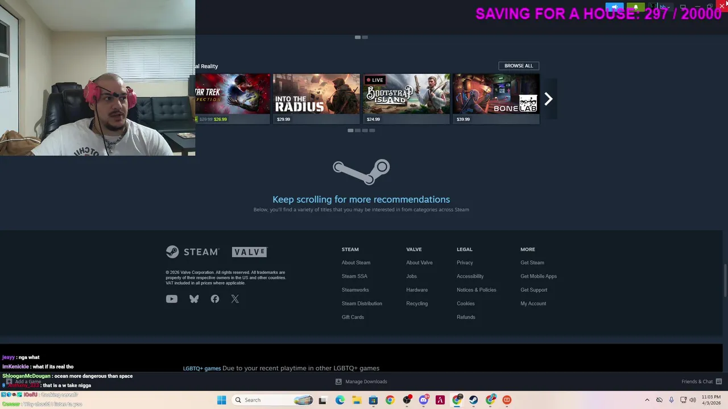Viewport: 728px width, 409px height.
Task: Switch to Steam on the taskbar
Action: point(473,400)
